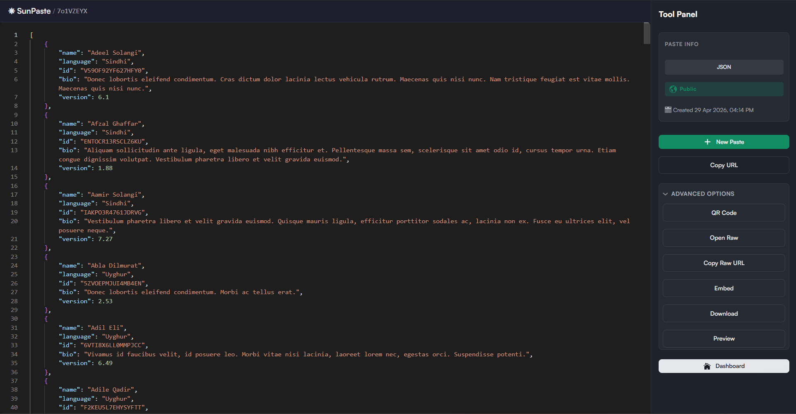The image size is (796, 414).
Task: Click the id value "5ZVOEPMJUI4MB4EN"
Action: [x=112, y=283]
